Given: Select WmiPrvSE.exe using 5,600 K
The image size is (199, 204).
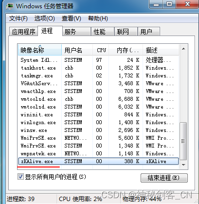Looking at the screenshot, I should point(98,138).
